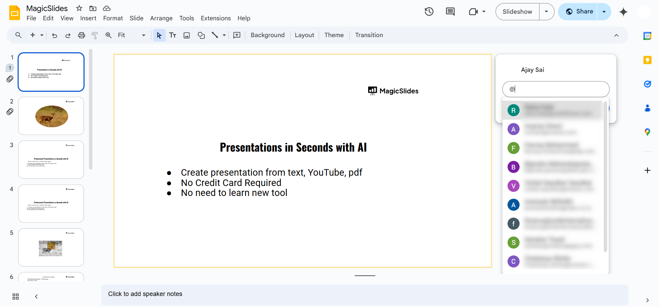Click the Move to folder icon
Image resolution: width=659 pixels, height=307 pixels.
(x=93, y=8)
